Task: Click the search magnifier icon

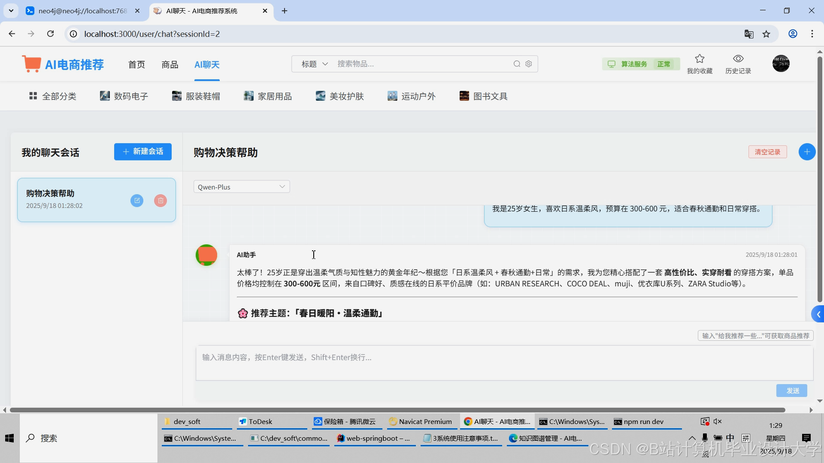Action: pos(517,64)
